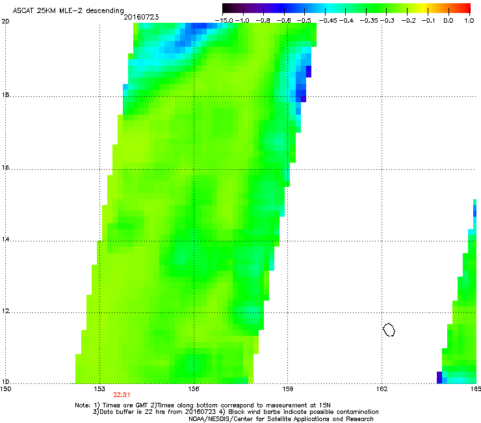Click the longitude axis label 156
The width and height of the screenshot is (481, 423).
click(194, 389)
